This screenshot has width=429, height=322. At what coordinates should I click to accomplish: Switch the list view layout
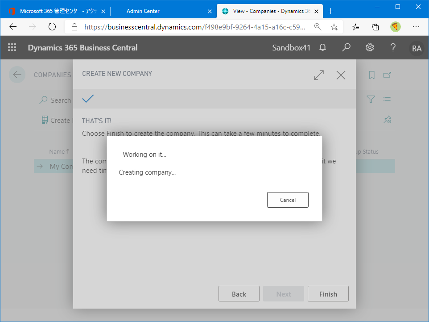point(387,100)
